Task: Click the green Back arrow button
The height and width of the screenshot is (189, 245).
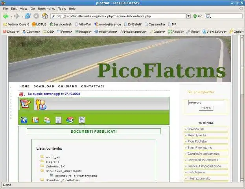Action: pos(6,16)
